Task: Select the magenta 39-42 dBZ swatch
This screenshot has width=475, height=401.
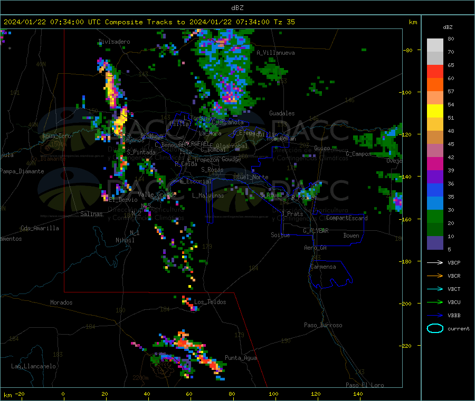Action: coord(435,163)
